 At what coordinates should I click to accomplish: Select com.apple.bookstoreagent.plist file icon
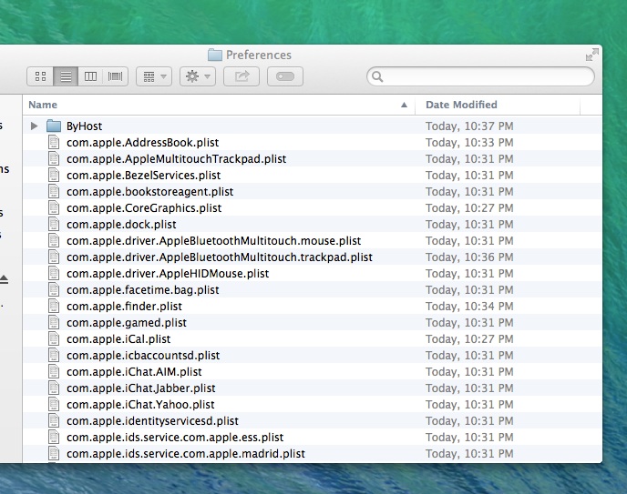point(54,192)
